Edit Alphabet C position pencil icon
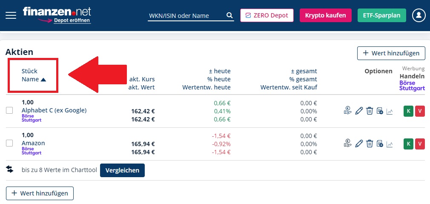The image size is (430, 204). click(359, 111)
